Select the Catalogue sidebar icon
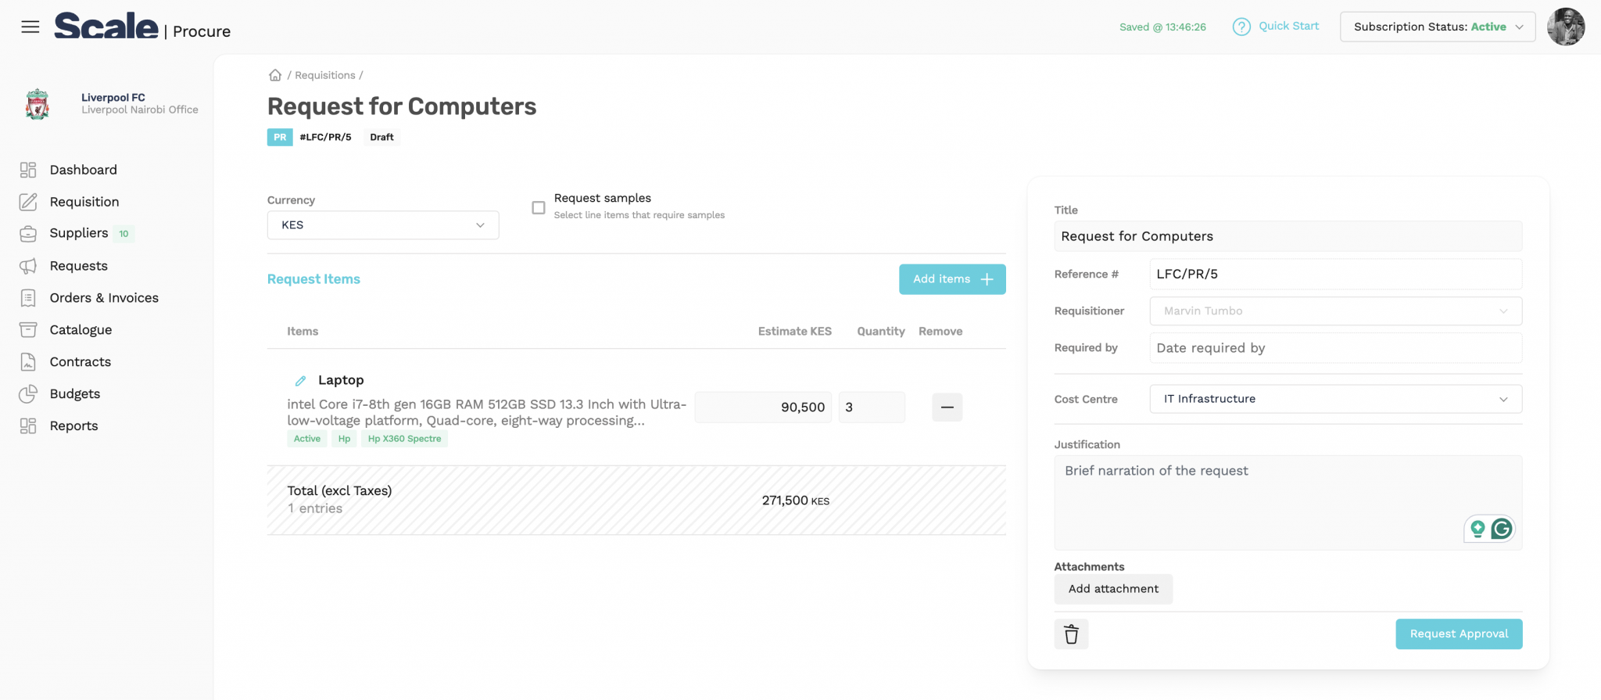 click(x=27, y=329)
